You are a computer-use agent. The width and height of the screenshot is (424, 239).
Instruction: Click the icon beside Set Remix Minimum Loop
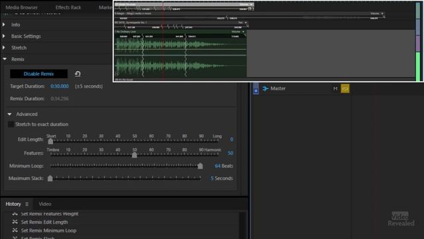(15, 230)
